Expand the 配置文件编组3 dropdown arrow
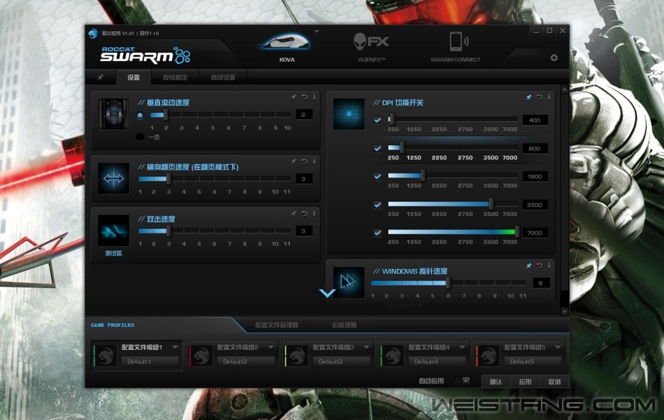 pyautogui.click(x=366, y=347)
